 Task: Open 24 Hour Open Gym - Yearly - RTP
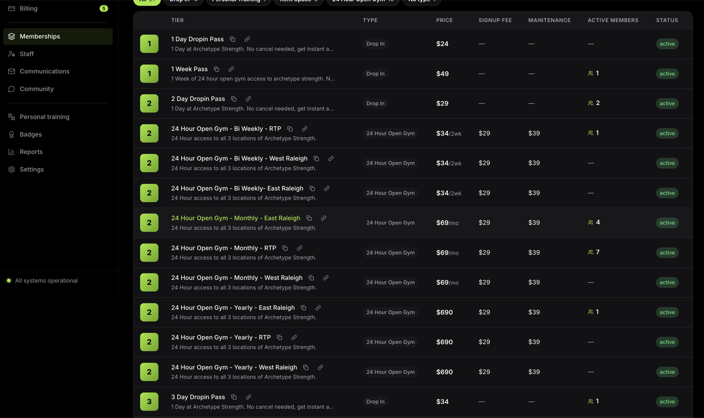pyautogui.click(x=221, y=338)
